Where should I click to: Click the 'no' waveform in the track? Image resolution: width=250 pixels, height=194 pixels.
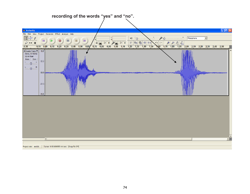click(190, 73)
